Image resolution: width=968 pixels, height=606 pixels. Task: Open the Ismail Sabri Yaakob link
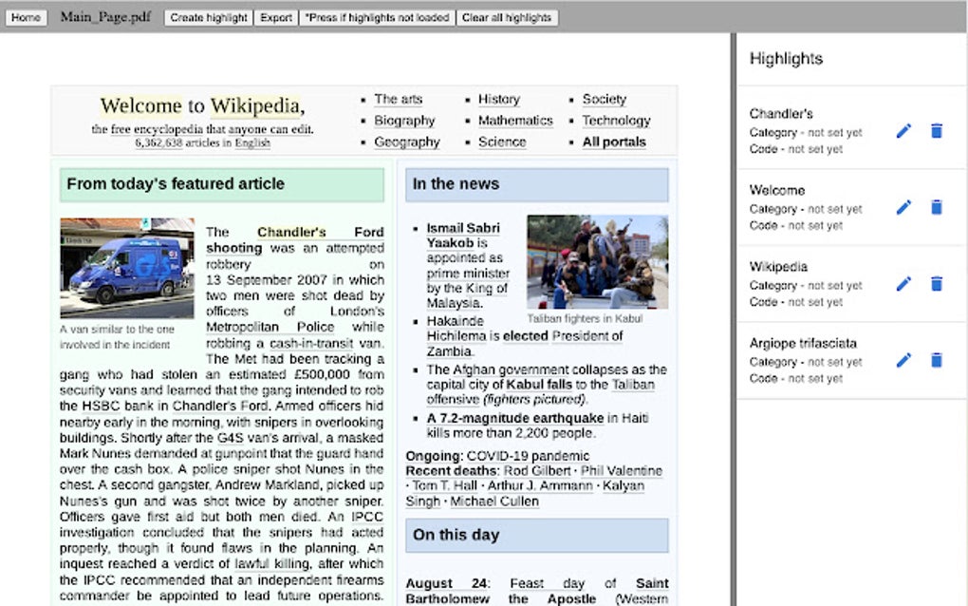tap(463, 236)
